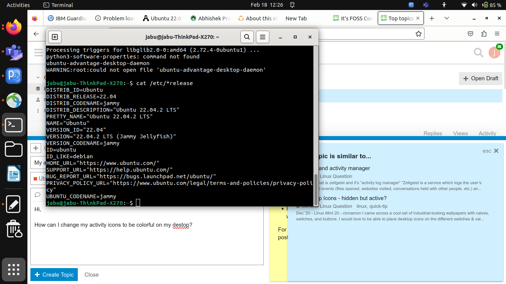The image size is (506, 284).
Task: Click the Teams tray icon in top bar
Action: [x=426, y=5]
